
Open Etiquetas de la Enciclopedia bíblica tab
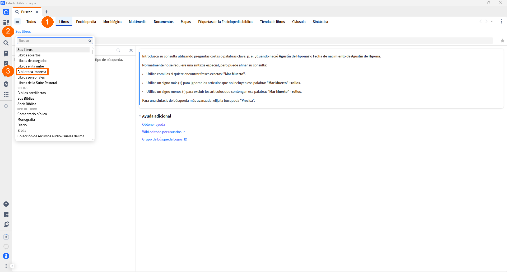tap(225, 22)
